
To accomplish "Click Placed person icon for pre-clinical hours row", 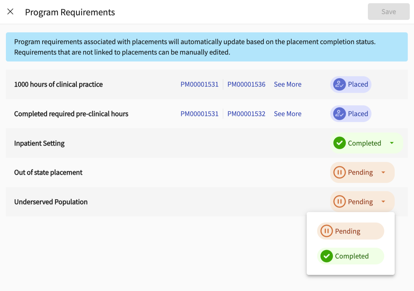I will [x=339, y=114].
